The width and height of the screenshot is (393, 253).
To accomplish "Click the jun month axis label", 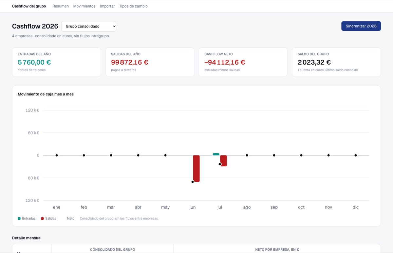I will point(193,207).
